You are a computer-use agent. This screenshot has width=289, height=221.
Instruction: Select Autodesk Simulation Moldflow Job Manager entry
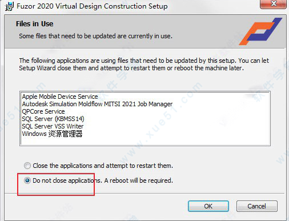[97, 104]
